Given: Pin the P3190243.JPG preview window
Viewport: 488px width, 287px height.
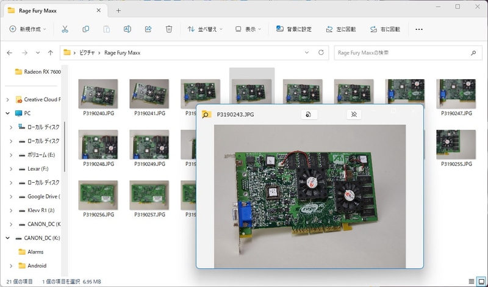Looking at the screenshot, I should 354,115.
